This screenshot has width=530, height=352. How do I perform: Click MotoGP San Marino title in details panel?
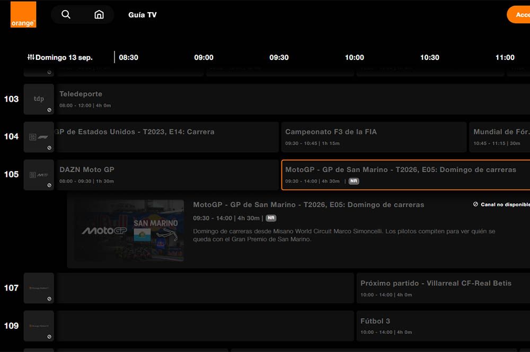pos(308,205)
